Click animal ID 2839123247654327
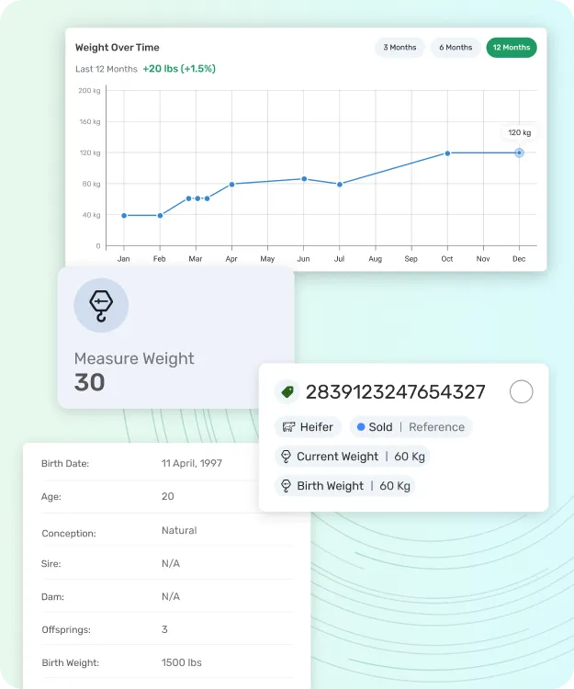The image size is (574, 689). (x=395, y=392)
